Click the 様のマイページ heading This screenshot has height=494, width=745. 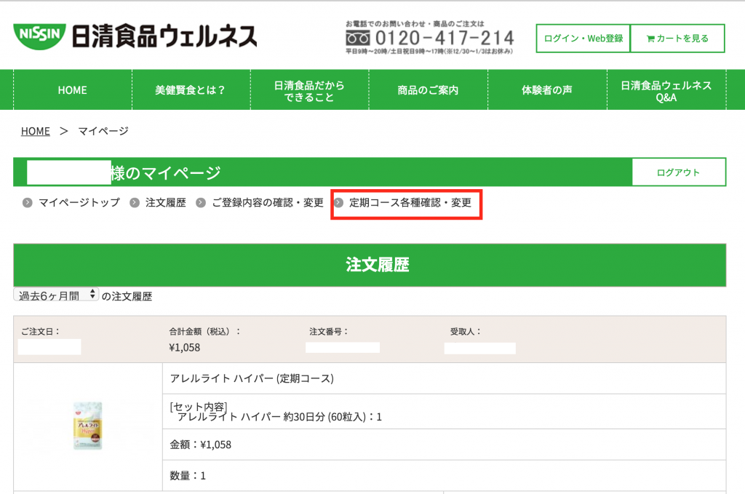pyautogui.click(x=166, y=173)
